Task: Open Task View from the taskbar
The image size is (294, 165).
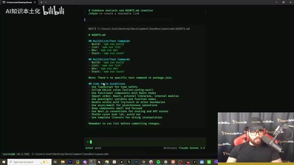Action: [55, 162]
